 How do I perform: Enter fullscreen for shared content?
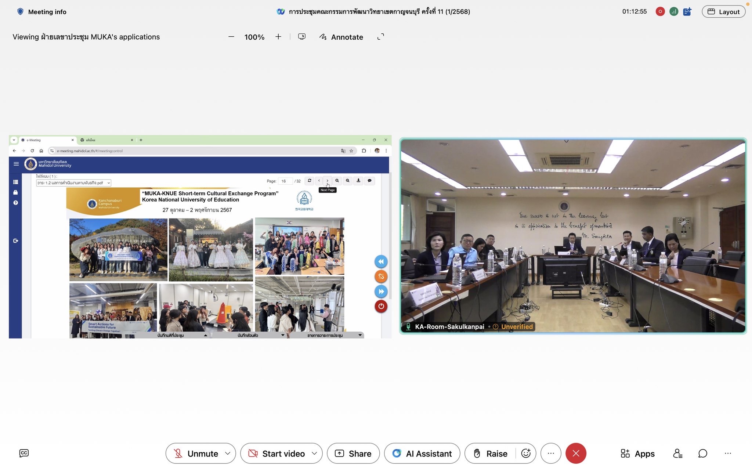coord(381,37)
